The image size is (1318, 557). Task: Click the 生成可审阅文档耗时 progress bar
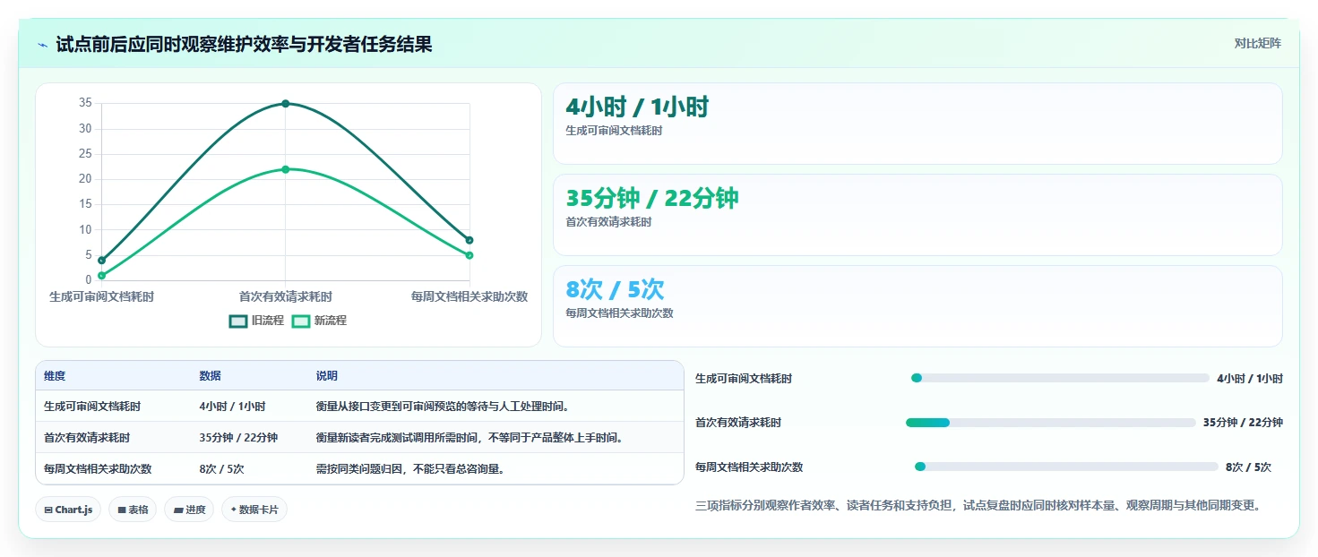coord(1060,378)
